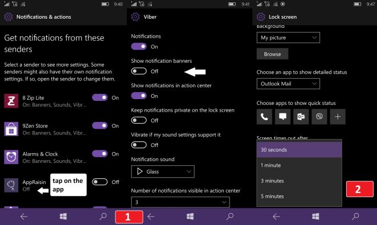Add another quick status app with plus
This screenshot has height=225, width=377.
click(x=338, y=117)
